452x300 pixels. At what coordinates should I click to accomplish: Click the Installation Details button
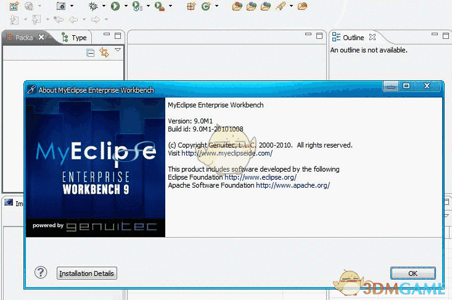pyautogui.click(x=86, y=273)
